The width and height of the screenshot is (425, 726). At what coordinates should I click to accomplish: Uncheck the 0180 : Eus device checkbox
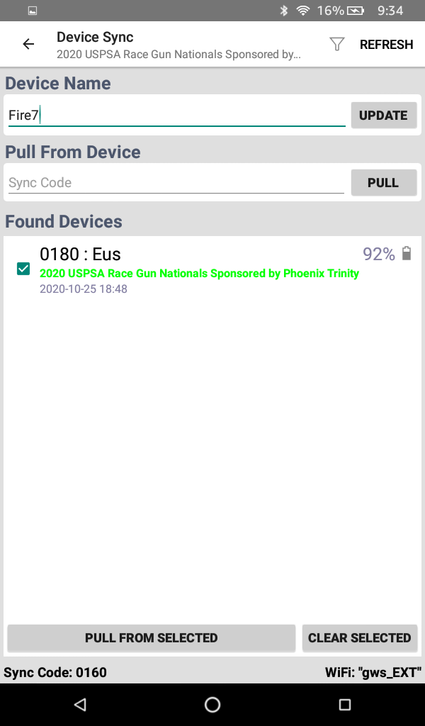point(23,269)
